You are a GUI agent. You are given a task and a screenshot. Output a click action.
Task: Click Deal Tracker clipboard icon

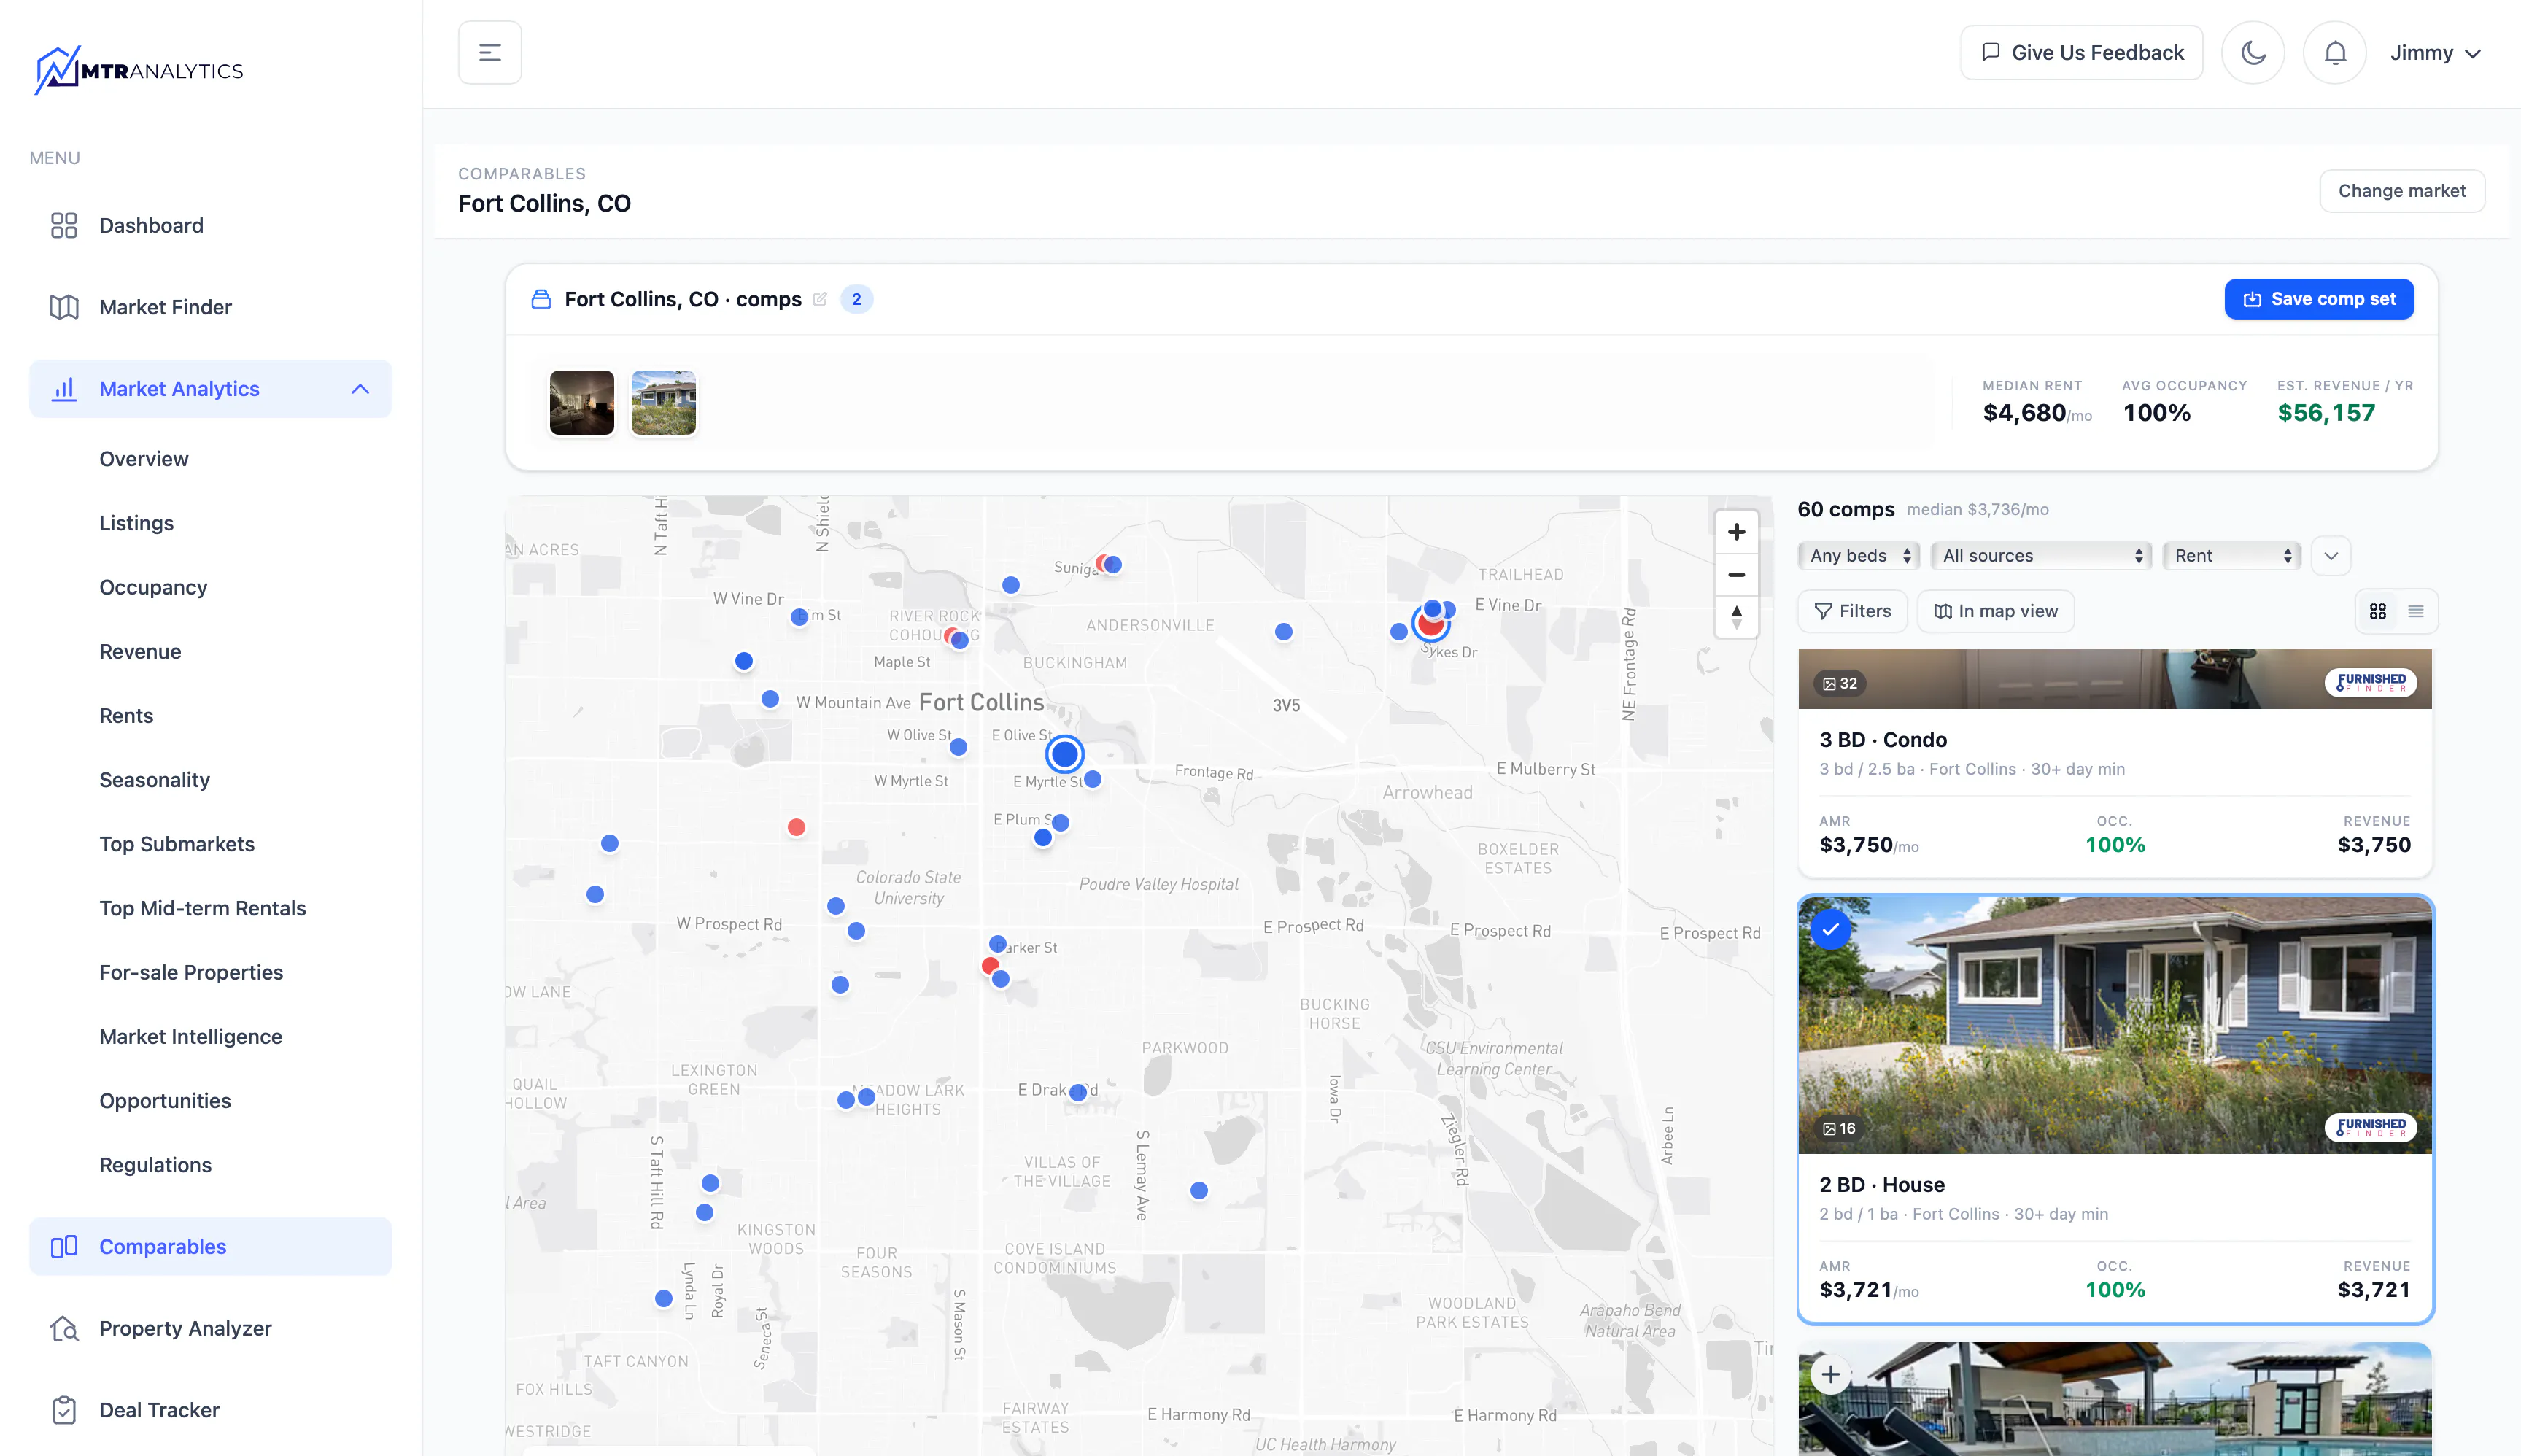tap(64, 1410)
